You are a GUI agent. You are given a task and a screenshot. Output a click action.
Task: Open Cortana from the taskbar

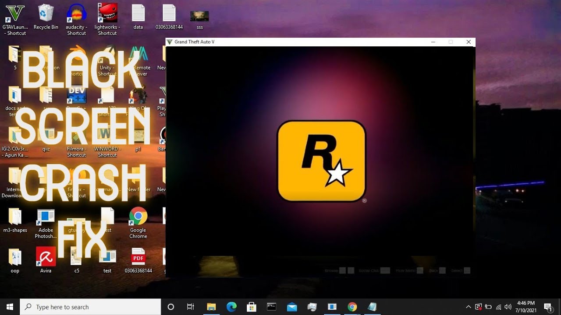pyautogui.click(x=171, y=307)
